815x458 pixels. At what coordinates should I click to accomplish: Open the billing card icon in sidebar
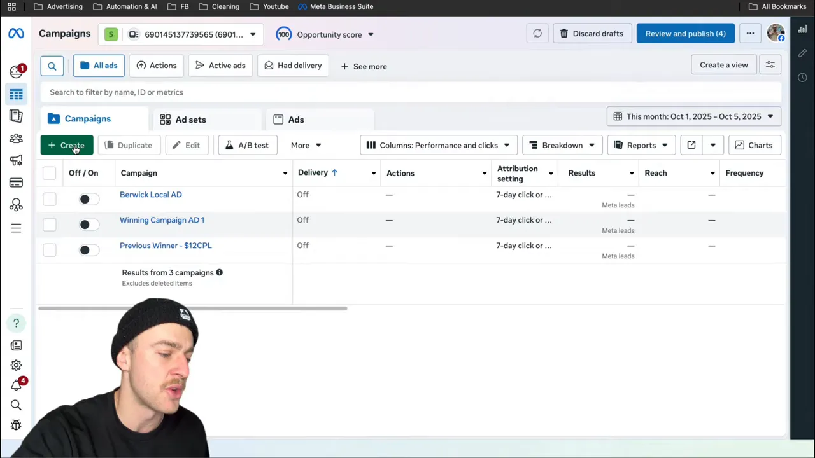(x=16, y=183)
